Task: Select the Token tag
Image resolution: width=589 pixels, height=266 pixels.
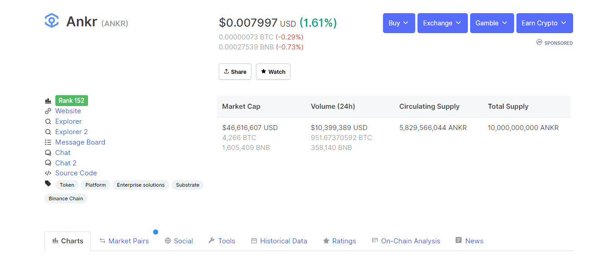Action: [67, 185]
